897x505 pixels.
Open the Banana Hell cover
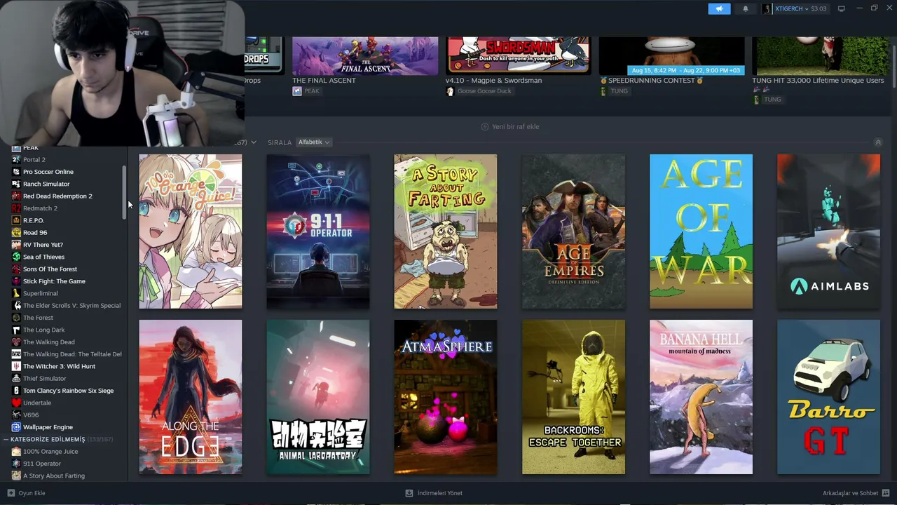pyautogui.click(x=701, y=397)
